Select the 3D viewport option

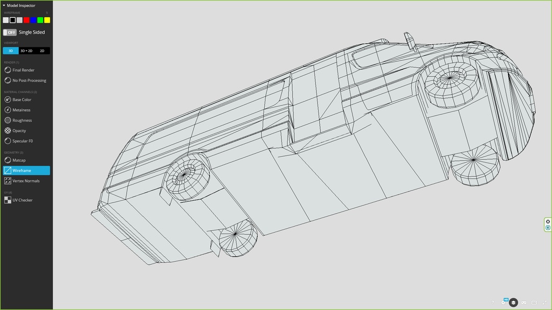[x=11, y=51]
